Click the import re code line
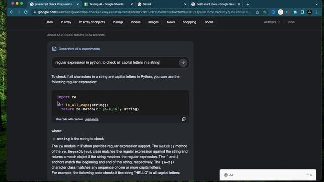 (x=66, y=97)
